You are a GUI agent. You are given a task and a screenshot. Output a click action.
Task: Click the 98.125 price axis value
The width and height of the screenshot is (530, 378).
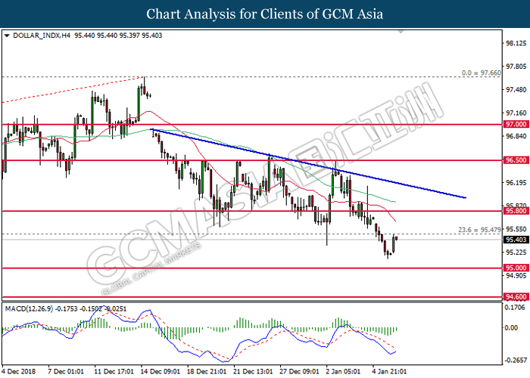516,43
